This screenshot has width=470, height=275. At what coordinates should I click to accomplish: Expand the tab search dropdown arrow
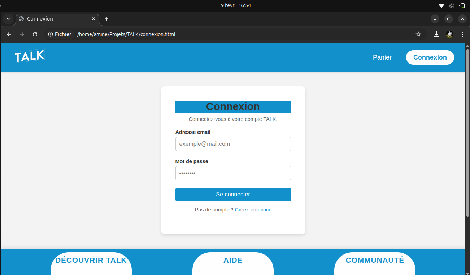tap(8, 19)
